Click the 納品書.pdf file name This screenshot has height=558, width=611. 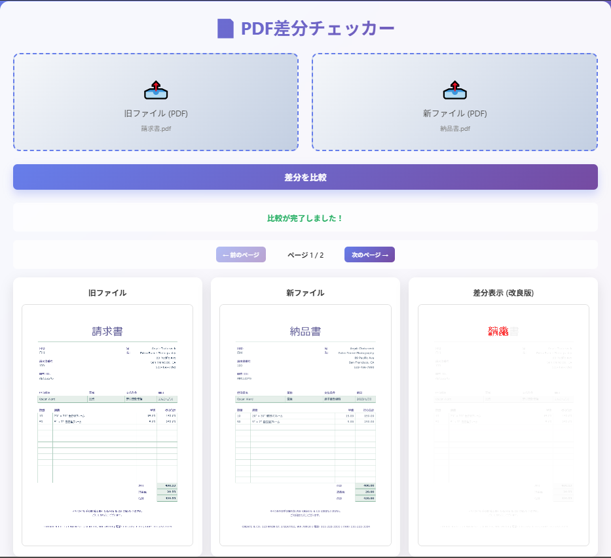click(454, 128)
